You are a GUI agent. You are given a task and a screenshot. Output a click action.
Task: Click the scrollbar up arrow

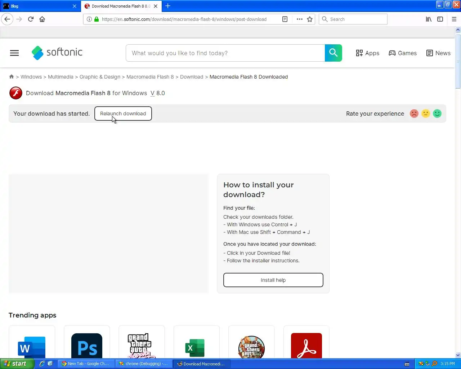(x=458, y=30)
